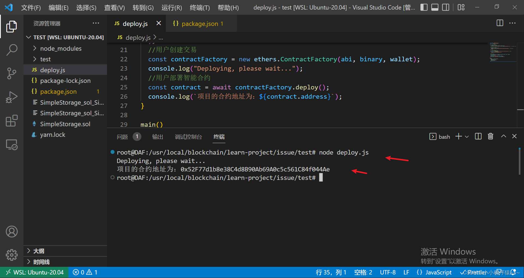Screen dimensions: 524x278
Task: Open 文件(F) menu
Action: pyautogui.click(x=31, y=8)
